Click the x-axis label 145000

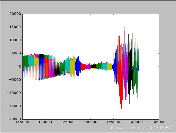159,122
